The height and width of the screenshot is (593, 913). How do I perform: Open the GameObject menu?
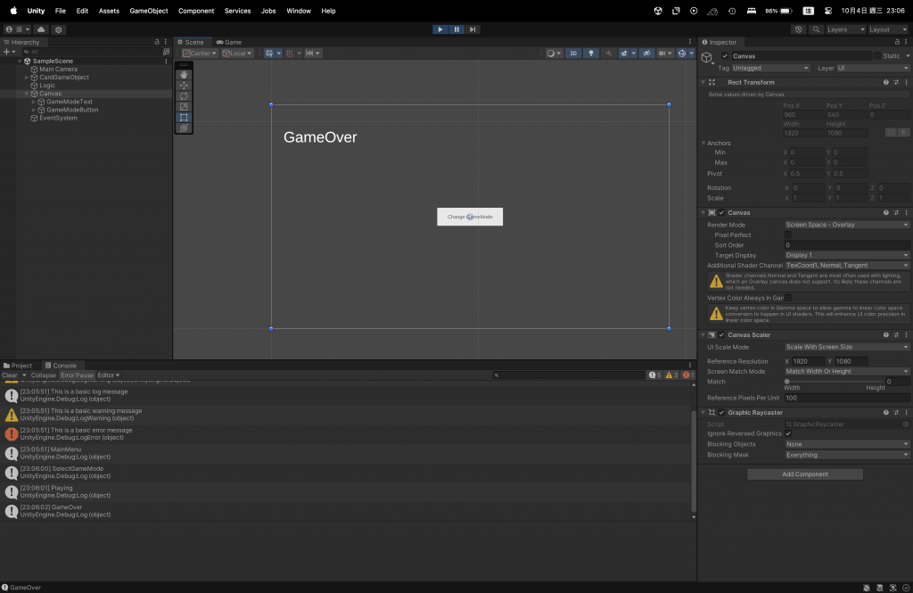149,11
